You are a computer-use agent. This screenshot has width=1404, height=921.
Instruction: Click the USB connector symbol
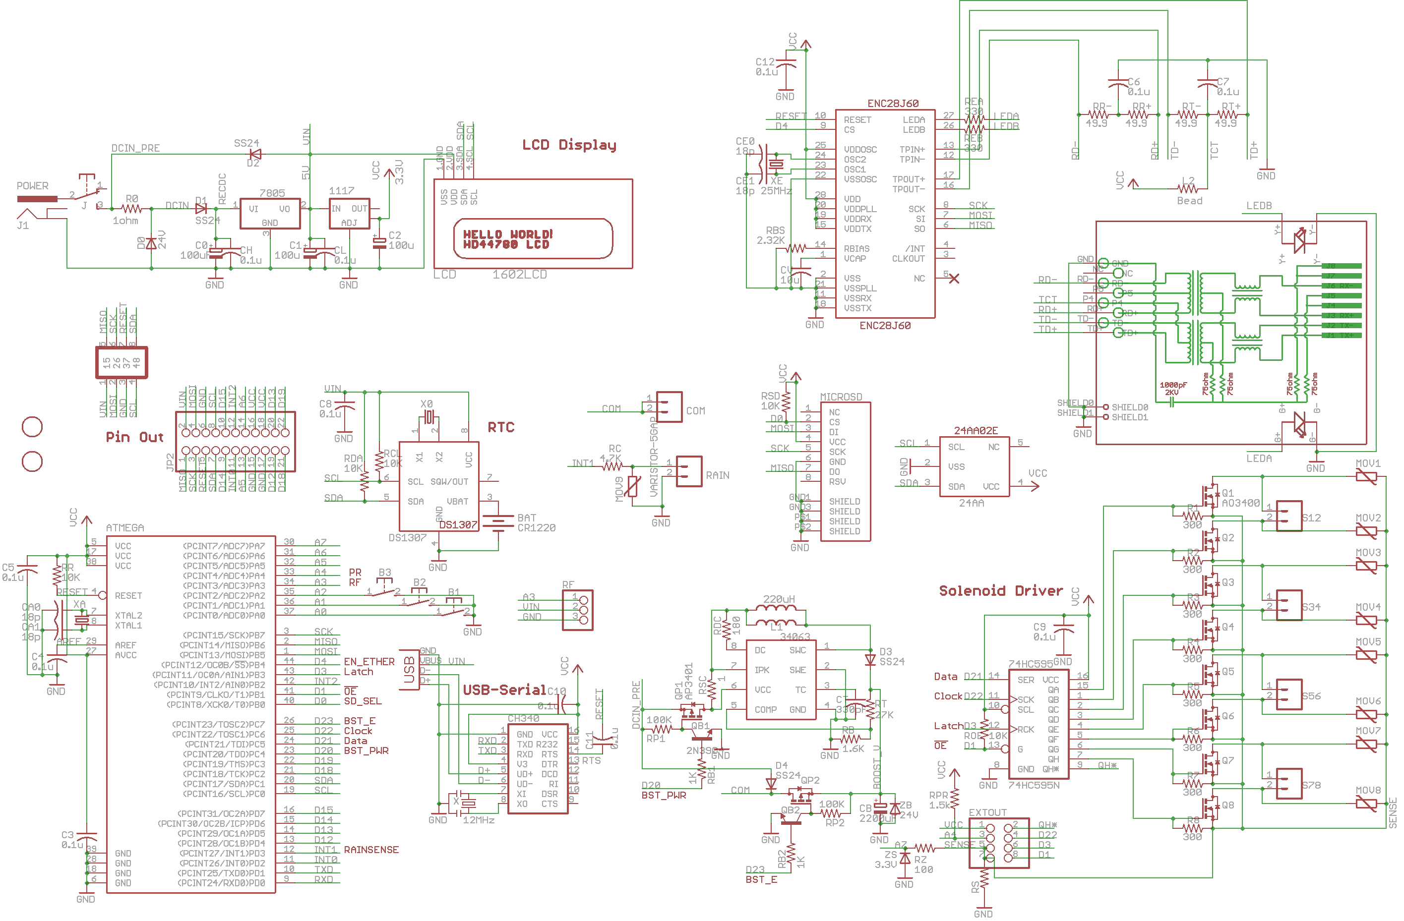(x=410, y=669)
